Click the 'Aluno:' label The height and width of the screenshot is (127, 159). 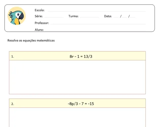pyautogui.click(x=39, y=30)
